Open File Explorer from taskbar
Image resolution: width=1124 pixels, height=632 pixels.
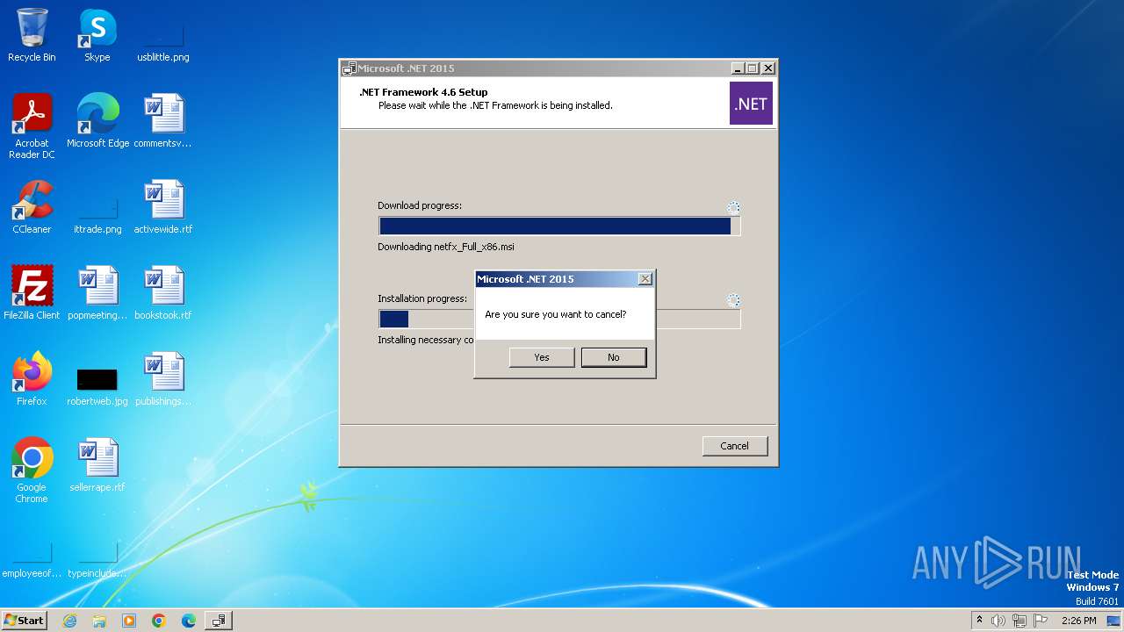click(99, 621)
